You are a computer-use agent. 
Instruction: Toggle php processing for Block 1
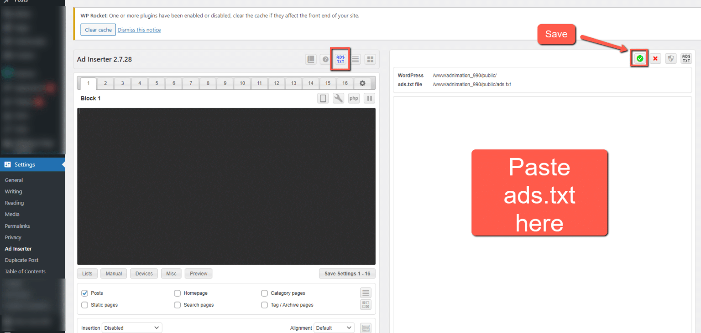tap(354, 98)
